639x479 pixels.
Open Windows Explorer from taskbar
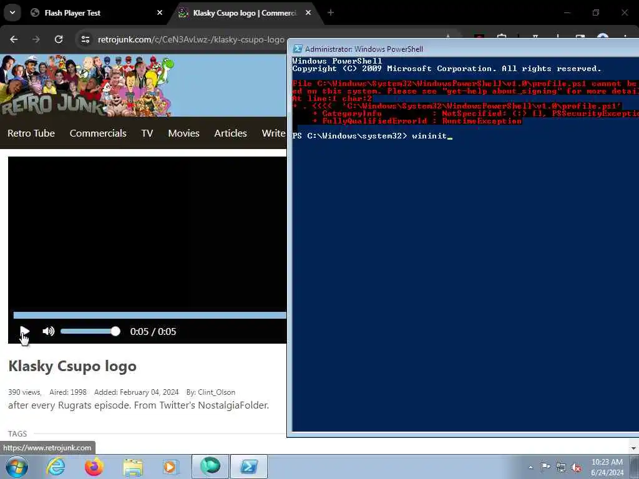(133, 467)
